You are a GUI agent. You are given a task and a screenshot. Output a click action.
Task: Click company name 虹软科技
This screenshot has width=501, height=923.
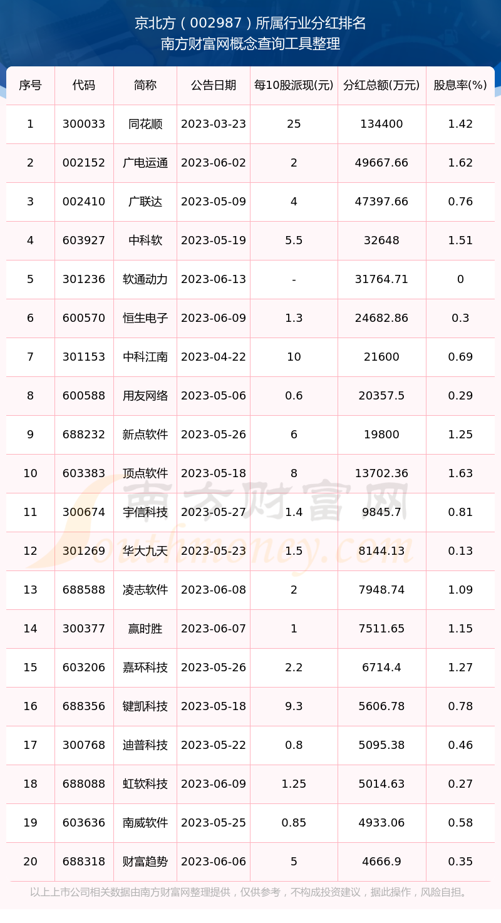[x=145, y=784]
